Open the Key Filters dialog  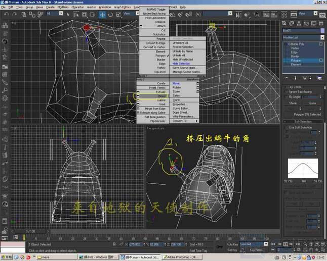point(256,250)
